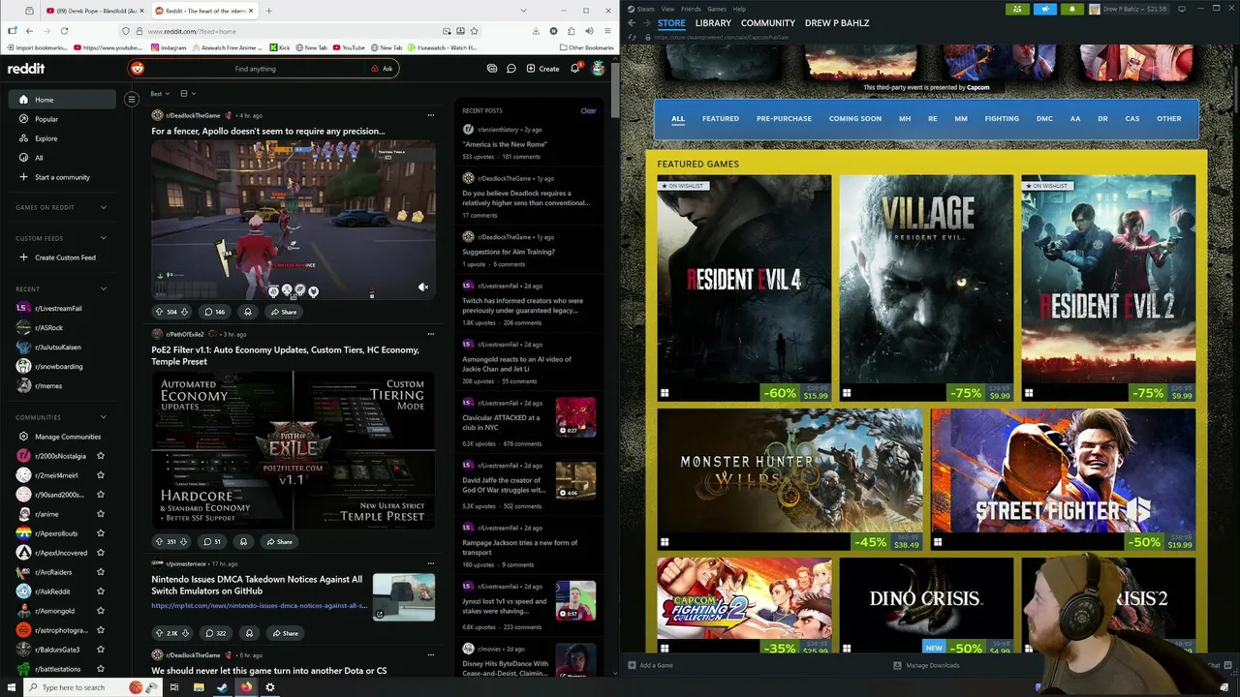1240x697 pixels.
Task: Favorite r/AskReddit with its star
Action: (x=101, y=591)
